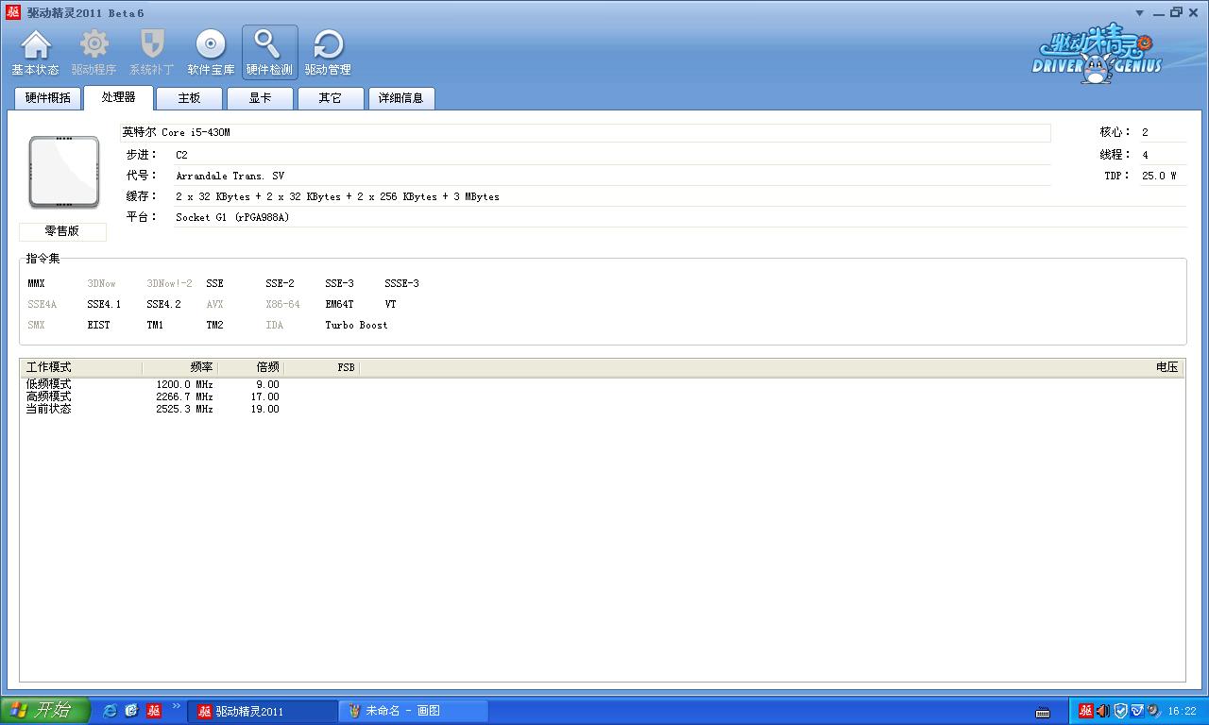This screenshot has height=725, width=1209.
Task: Click the core count value 2
Action: click(1145, 133)
